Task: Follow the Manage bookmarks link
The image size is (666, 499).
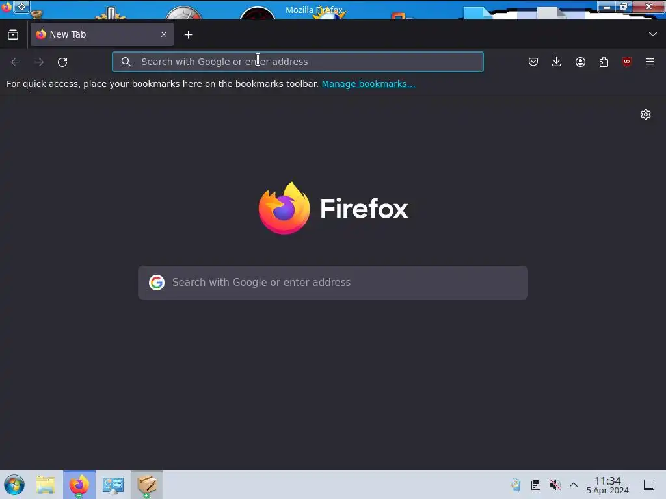Action: [368, 84]
